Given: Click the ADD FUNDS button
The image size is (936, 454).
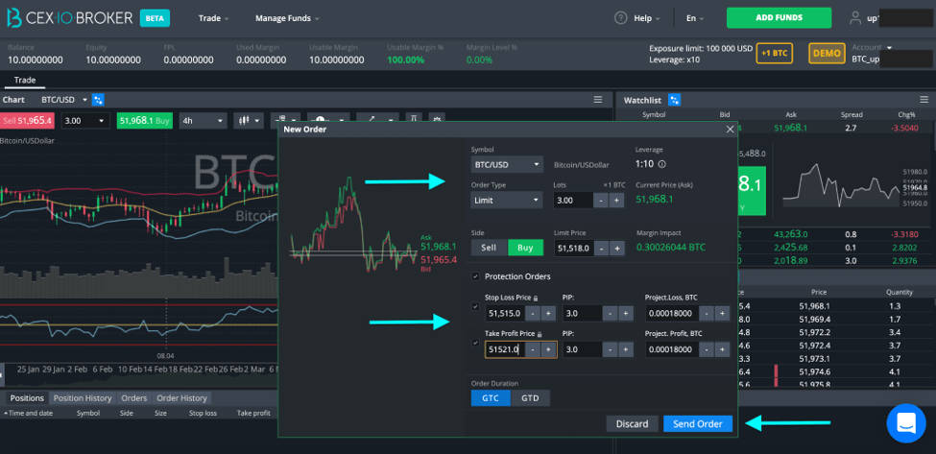Looking at the screenshot, I should tap(779, 18).
